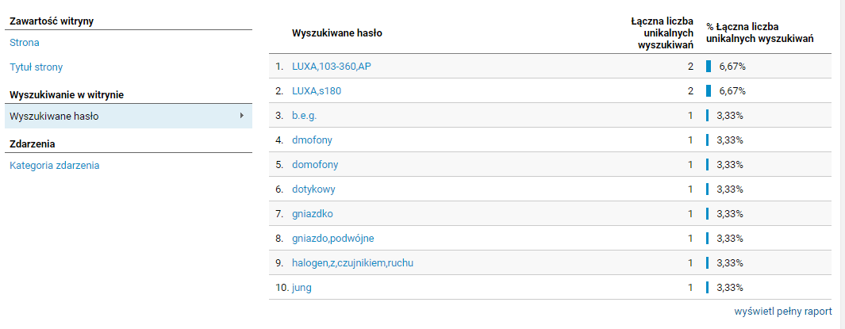Open the Strona content report

25,43
